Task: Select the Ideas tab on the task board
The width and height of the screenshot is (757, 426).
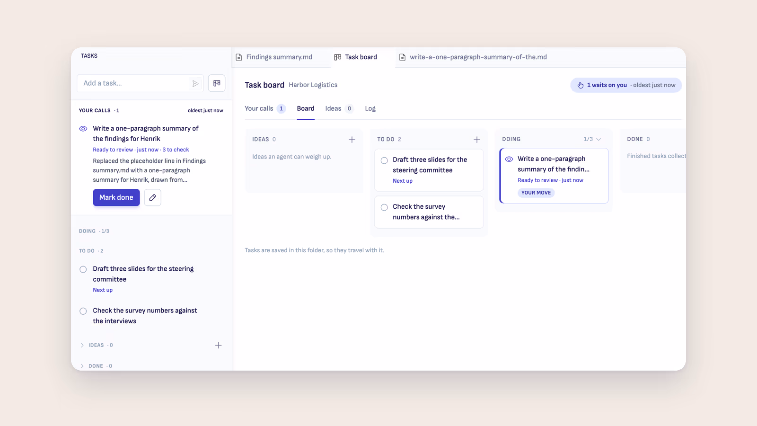Action: [x=339, y=109]
